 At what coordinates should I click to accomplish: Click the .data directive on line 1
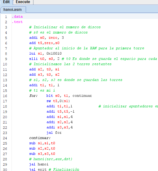(17, 16)
